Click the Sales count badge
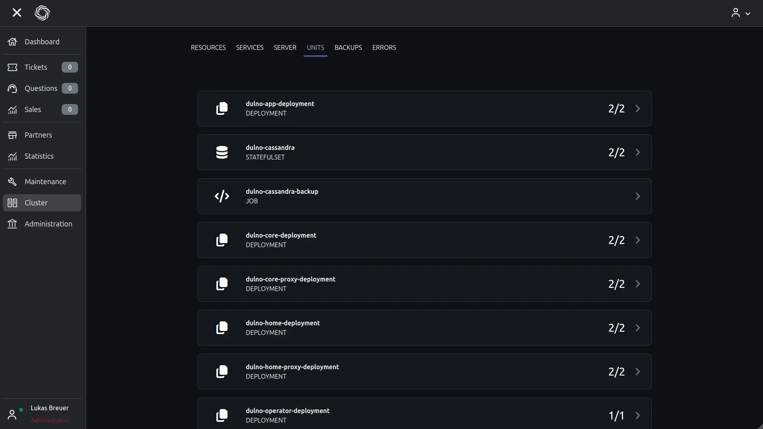Screen dimensions: 763x429 pyautogui.click(x=70, y=110)
